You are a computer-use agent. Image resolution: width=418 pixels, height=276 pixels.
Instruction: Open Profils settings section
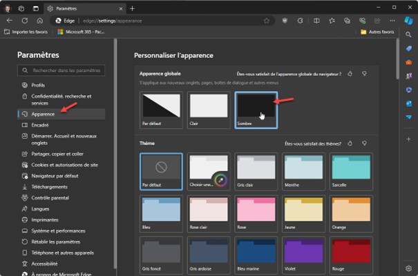pyautogui.click(x=38, y=85)
